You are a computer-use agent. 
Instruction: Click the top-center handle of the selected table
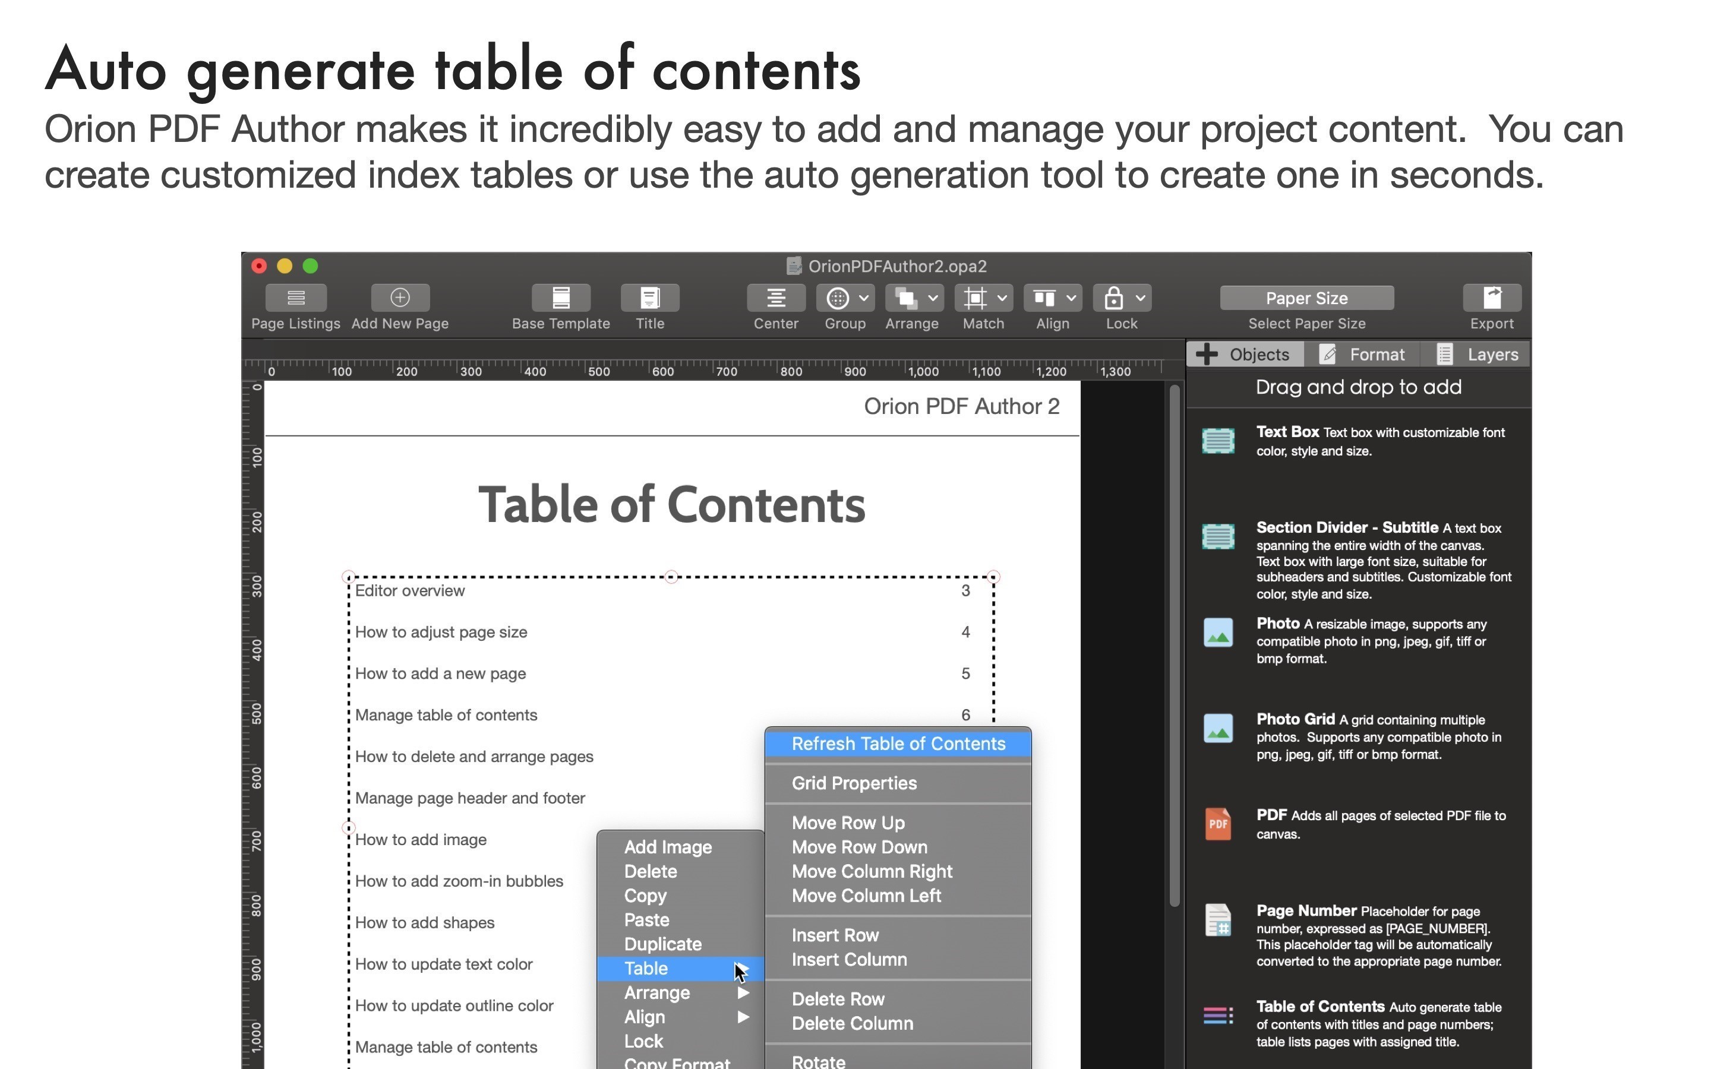pos(671,577)
